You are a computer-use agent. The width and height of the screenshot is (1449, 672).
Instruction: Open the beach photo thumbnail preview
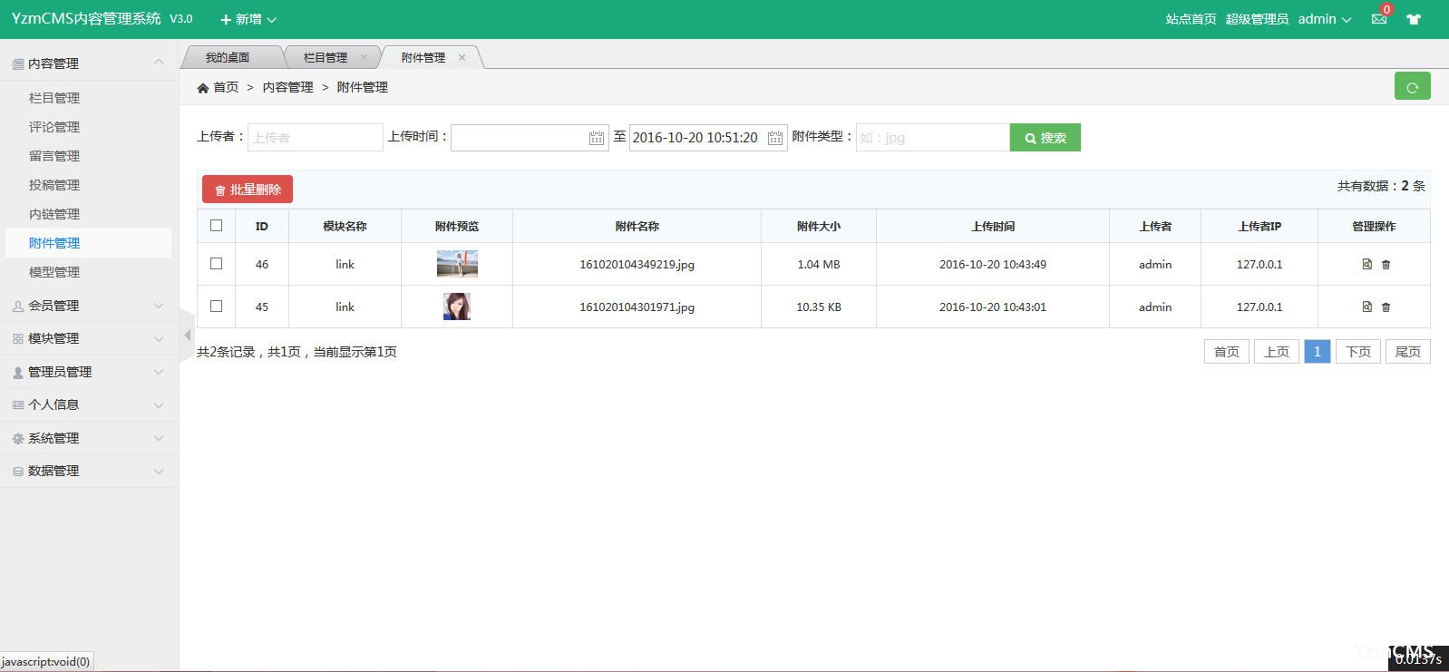coord(457,264)
